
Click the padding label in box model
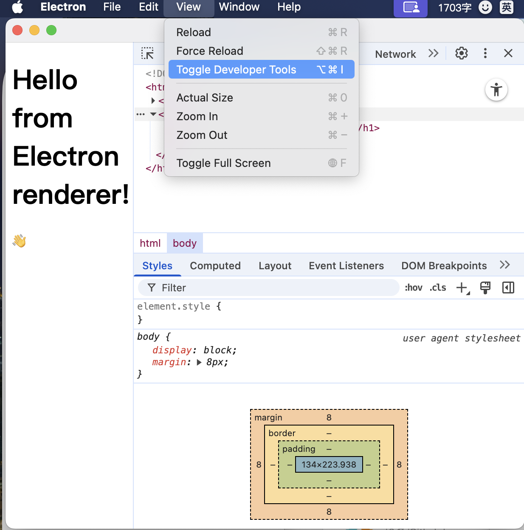299,449
